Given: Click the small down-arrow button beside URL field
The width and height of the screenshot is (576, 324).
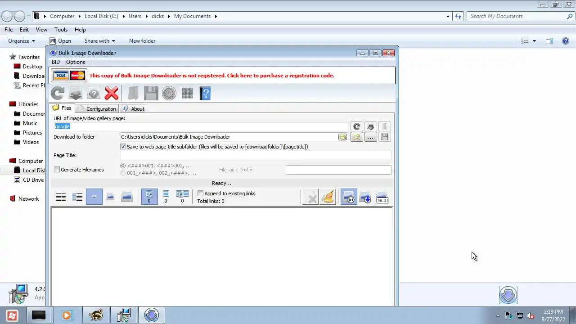Looking at the screenshot, I should pos(371,127).
